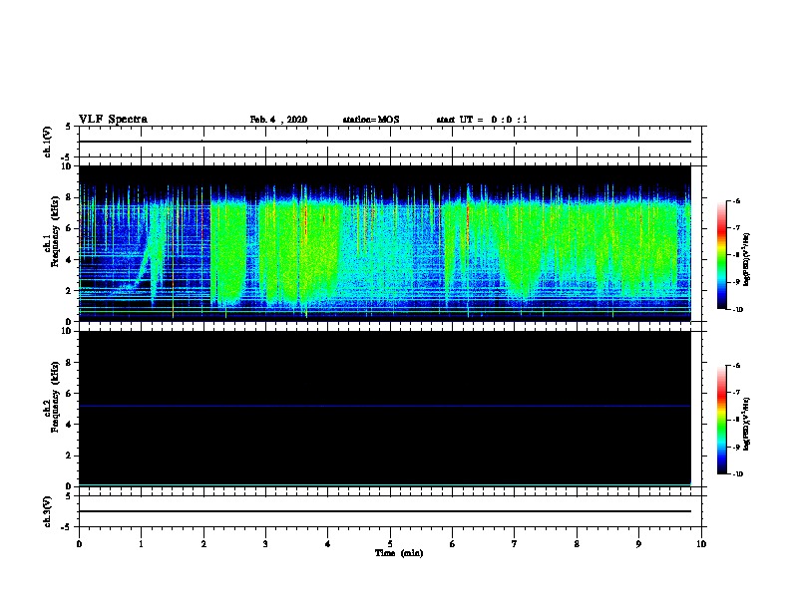Click the "0" tick on the time axis
Viewport: 790px width, 610px height.
tap(79, 544)
